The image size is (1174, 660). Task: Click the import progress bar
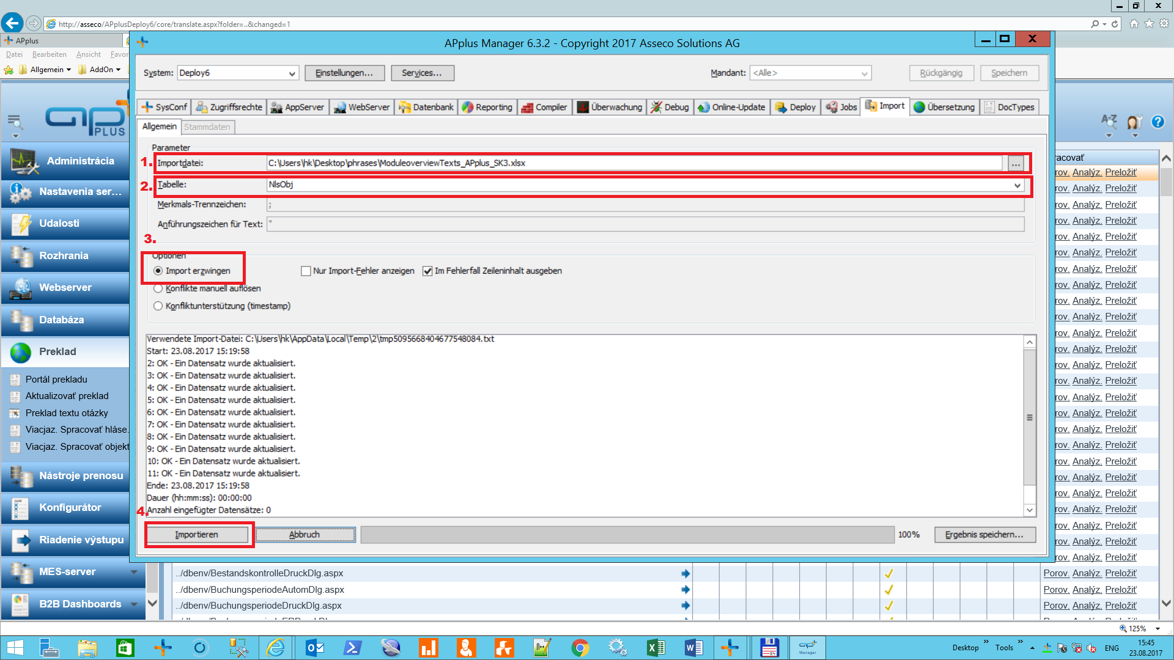coord(627,535)
